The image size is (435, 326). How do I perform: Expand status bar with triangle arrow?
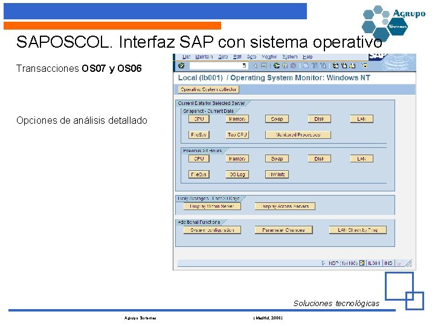pos(323,263)
